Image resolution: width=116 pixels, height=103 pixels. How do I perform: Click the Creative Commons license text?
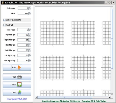coord(74,101)
